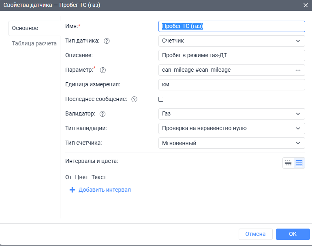The height and width of the screenshot is (246, 312).
Task: Switch to table view of intervals
Action: click(x=299, y=163)
